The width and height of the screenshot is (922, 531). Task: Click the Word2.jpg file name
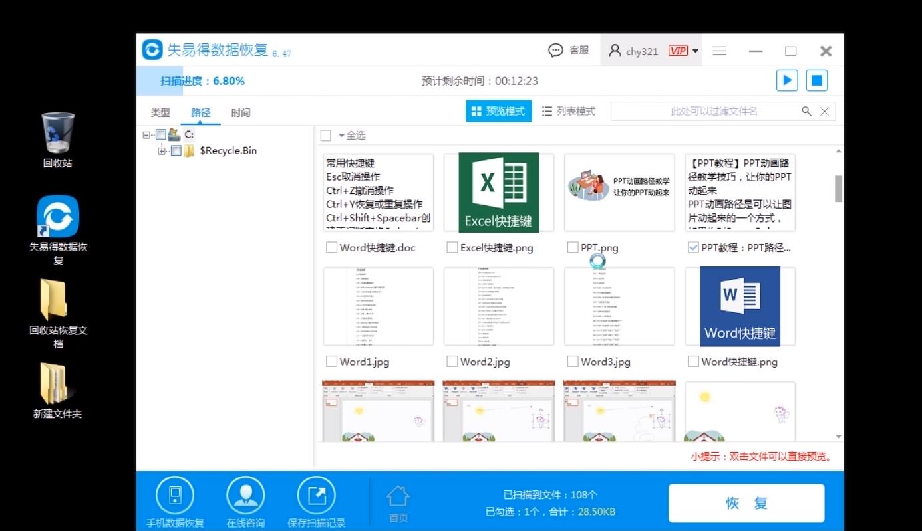[485, 362]
